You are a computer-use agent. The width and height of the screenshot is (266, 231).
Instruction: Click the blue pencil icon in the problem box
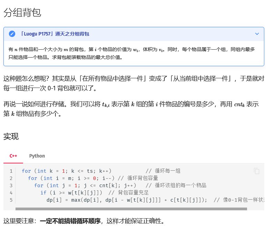point(12,34)
